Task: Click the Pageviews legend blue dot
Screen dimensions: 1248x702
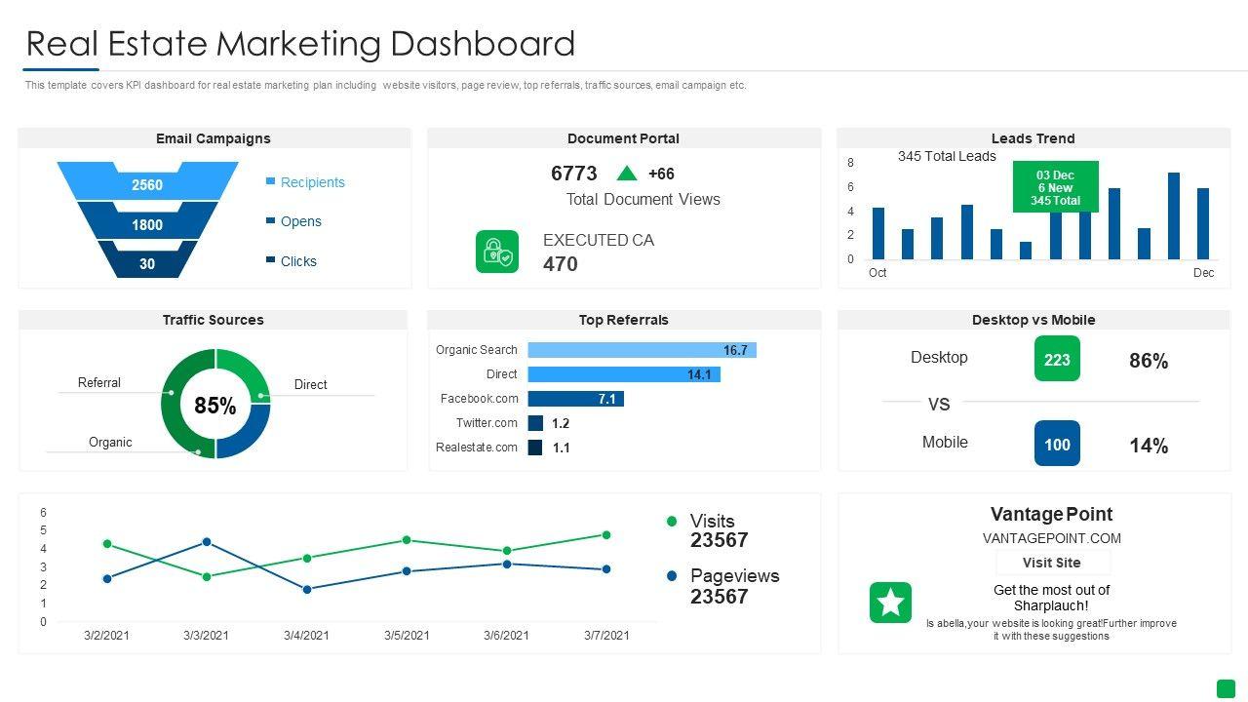Action: pos(672,576)
